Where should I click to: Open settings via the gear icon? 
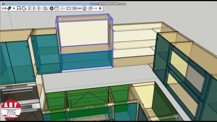pos(52,8)
